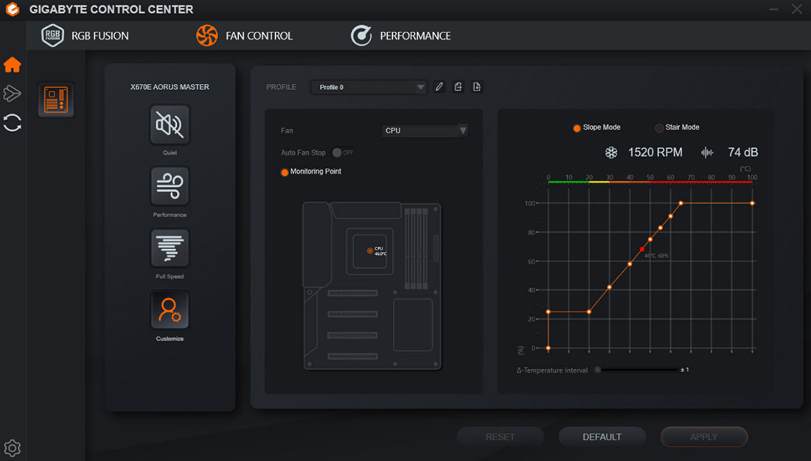Adjust the Δ-Temperature Interval slider
This screenshot has height=461, width=811.
pyautogui.click(x=637, y=370)
